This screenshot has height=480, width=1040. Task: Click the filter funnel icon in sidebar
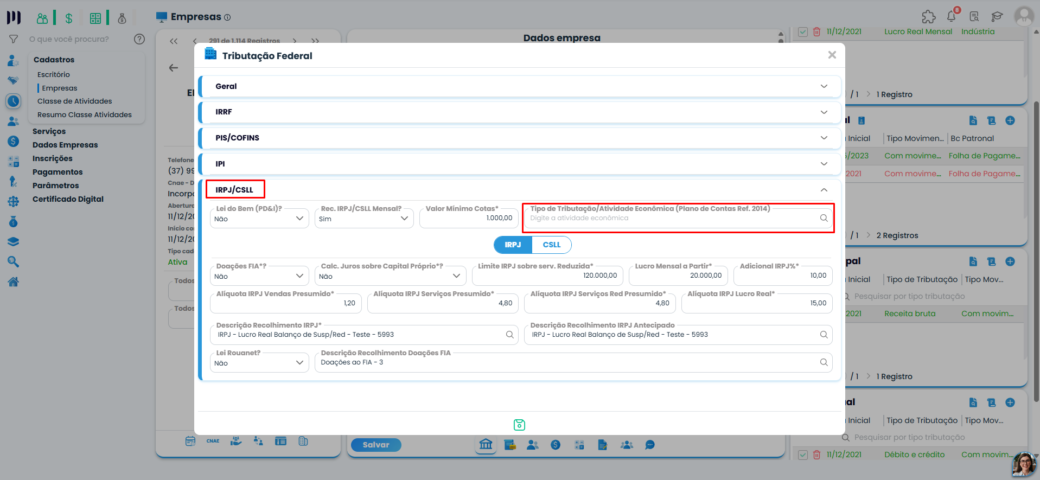pyautogui.click(x=14, y=39)
